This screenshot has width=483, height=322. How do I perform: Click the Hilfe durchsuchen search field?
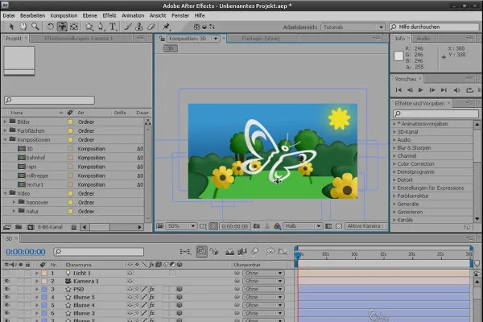pyautogui.click(x=434, y=27)
